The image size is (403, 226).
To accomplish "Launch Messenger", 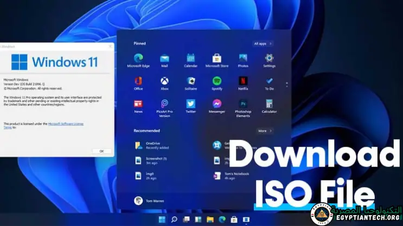I will (x=216, y=107).
